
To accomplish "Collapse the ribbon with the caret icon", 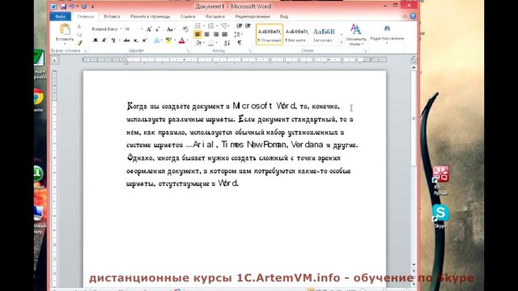I will pos(405,16).
